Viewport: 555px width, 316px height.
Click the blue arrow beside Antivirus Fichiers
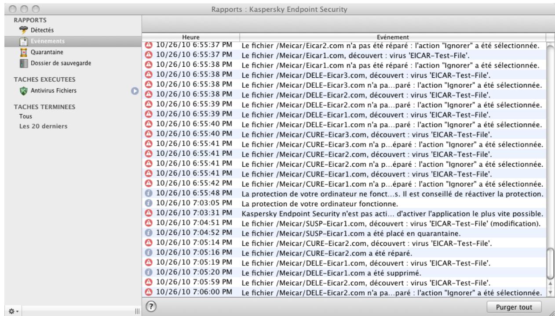point(135,91)
